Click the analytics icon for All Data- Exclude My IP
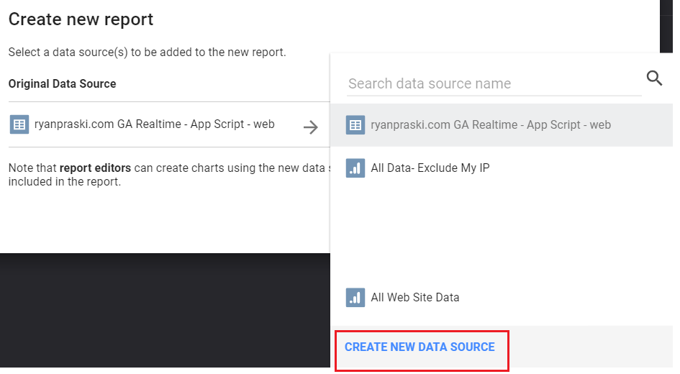The width and height of the screenshot is (680, 374). point(355,168)
